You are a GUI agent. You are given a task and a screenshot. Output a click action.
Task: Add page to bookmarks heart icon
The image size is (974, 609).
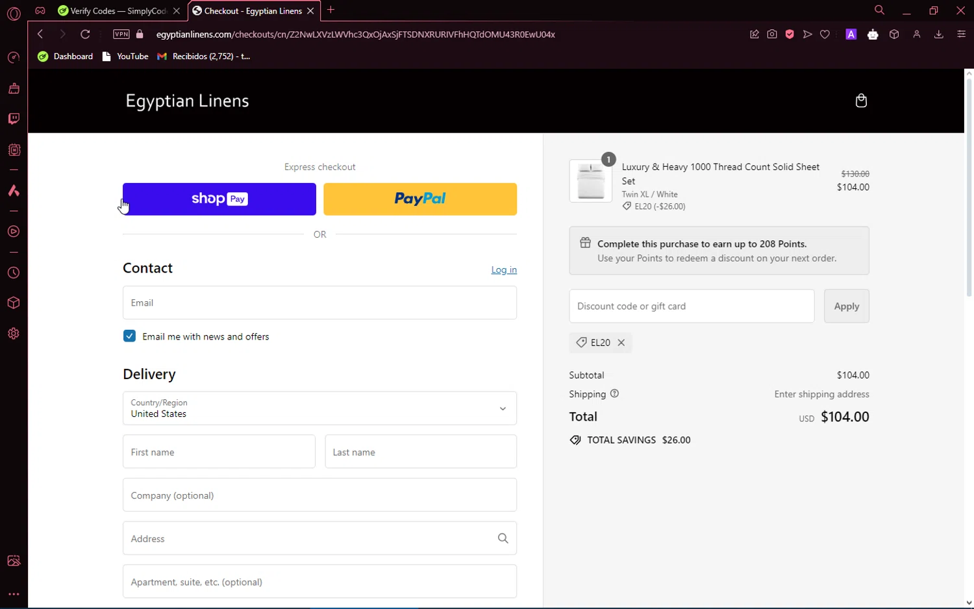[x=825, y=34]
